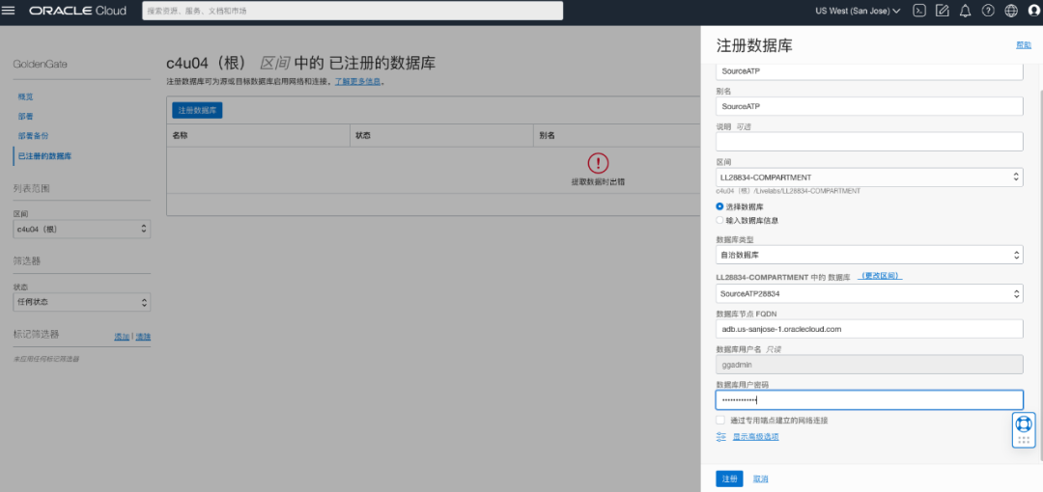This screenshot has height=492, width=1043.
Task: Open the help question mark icon
Action: 988,11
